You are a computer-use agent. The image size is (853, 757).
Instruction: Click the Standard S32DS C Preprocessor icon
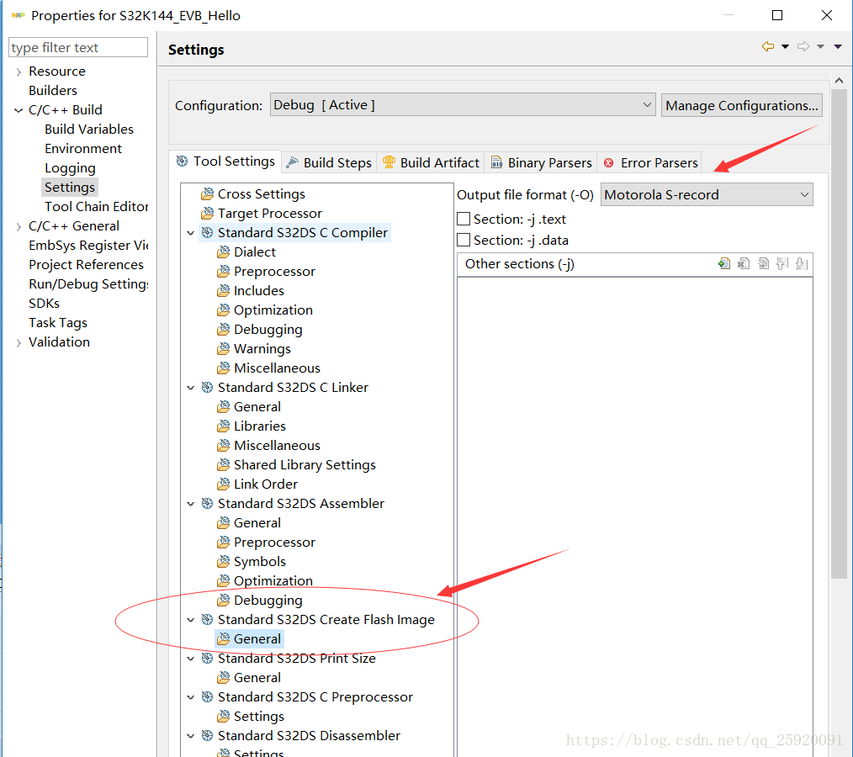(x=207, y=696)
